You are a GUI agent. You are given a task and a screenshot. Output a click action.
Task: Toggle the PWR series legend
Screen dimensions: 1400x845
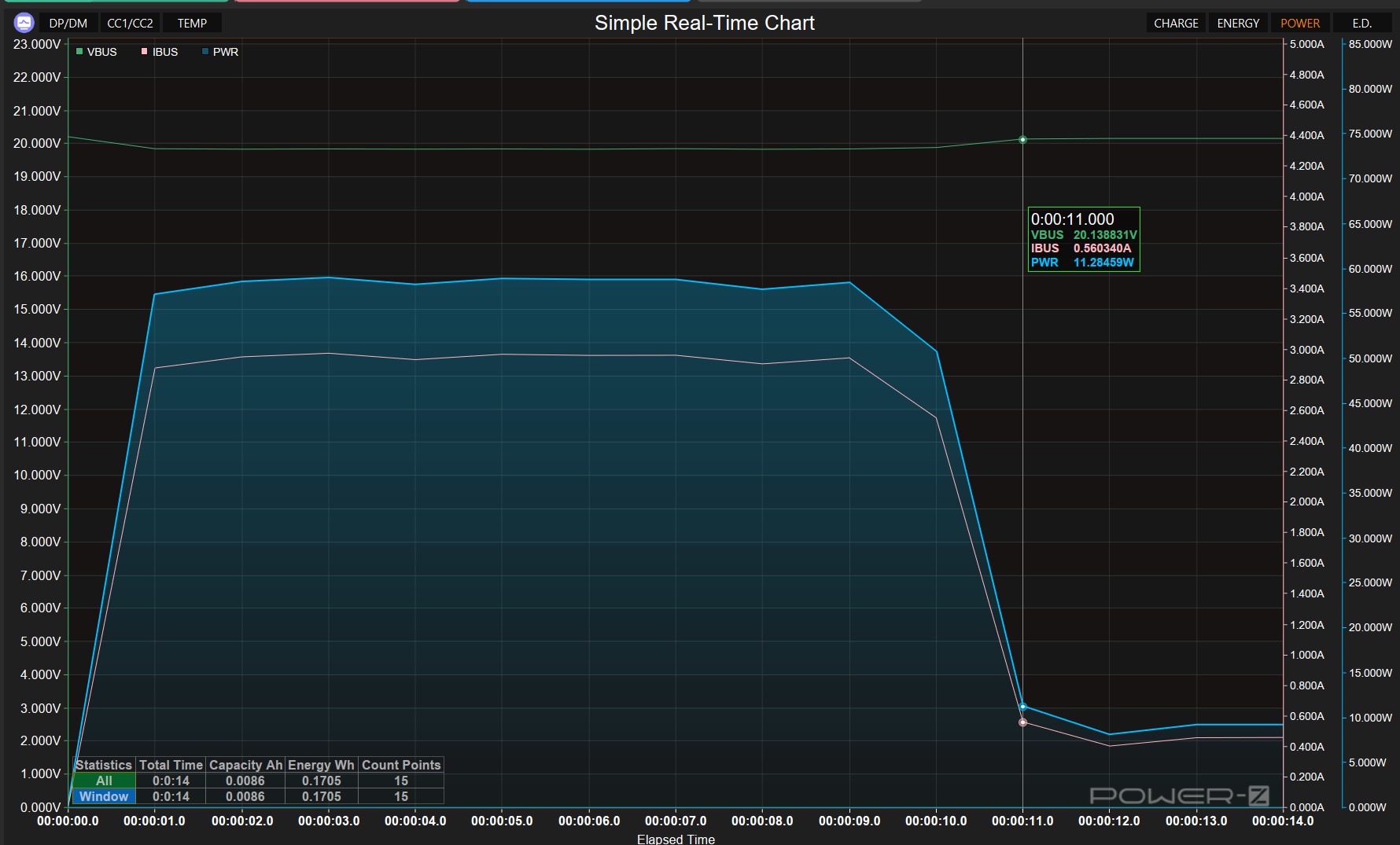225,52
